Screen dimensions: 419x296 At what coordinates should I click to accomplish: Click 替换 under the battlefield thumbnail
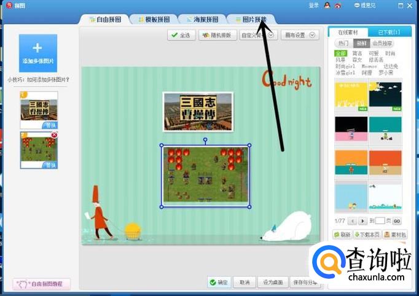coord(50,165)
